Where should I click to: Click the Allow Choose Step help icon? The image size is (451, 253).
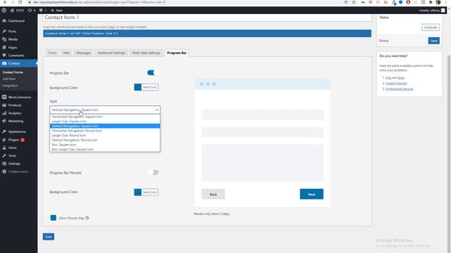pos(87,218)
